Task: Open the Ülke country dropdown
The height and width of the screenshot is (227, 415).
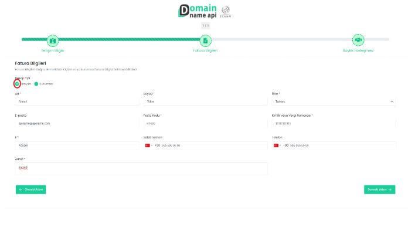Action: tap(334, 101)
